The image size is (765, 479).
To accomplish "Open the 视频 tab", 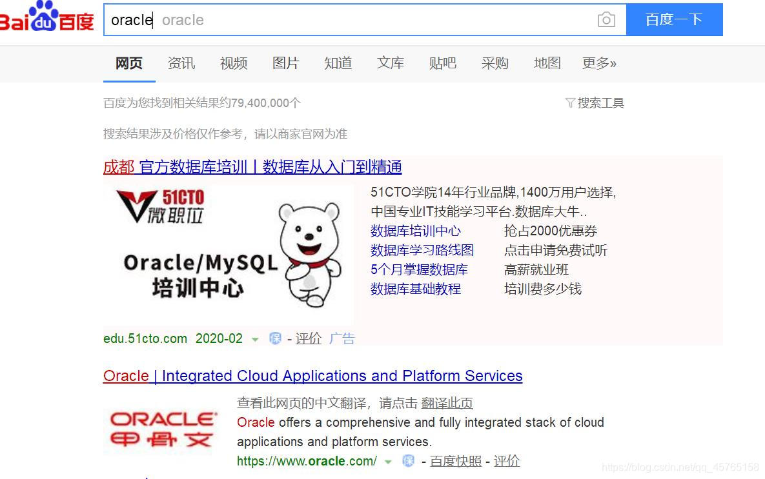I will pyautogui.click(x=234, y=63).
